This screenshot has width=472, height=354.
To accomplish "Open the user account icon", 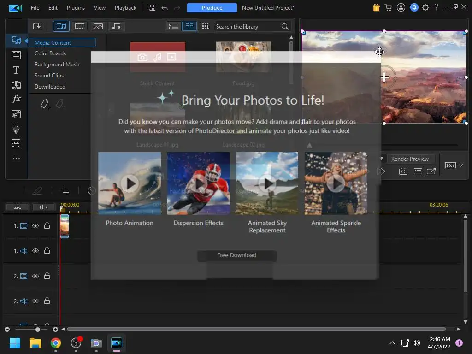I will click(x=401, y=7).
